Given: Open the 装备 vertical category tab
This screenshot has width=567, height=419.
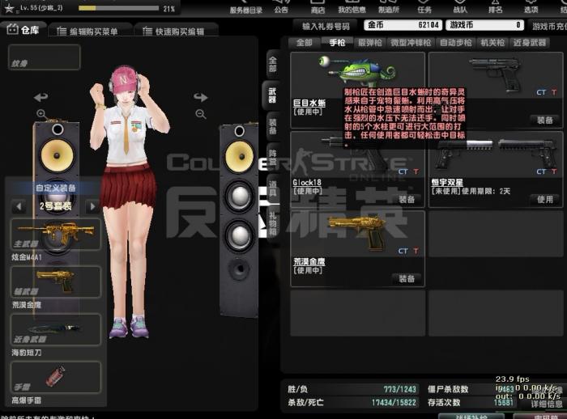Looking at the screenshot, I should 273,126.
